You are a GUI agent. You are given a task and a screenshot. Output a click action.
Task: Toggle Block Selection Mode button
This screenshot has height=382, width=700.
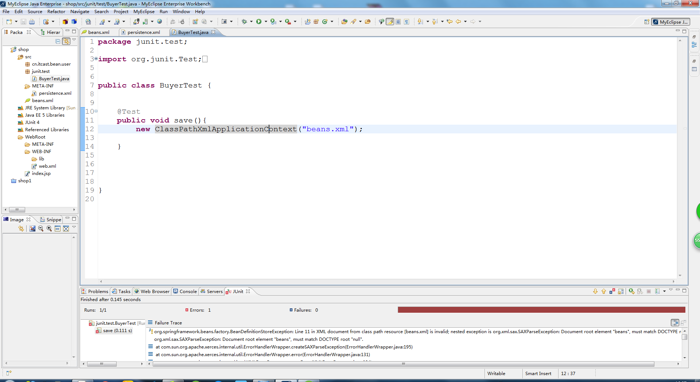398,22
